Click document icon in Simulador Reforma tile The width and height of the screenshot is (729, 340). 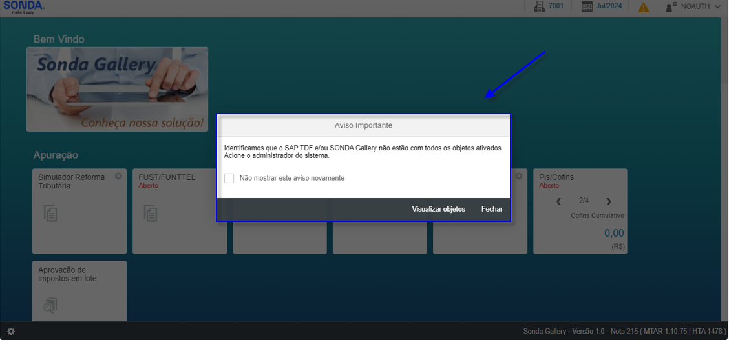tap(50, 213)
